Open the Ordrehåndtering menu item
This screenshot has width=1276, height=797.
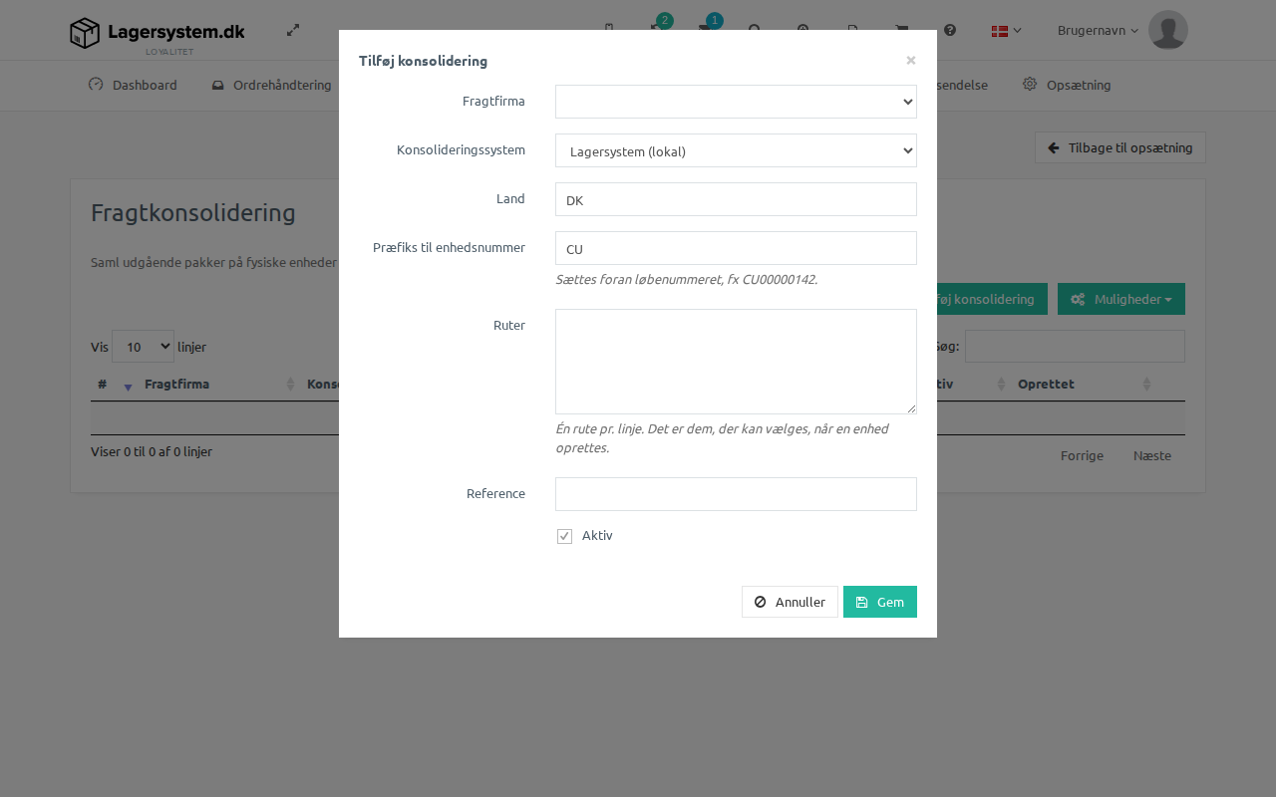pos(271,85)
